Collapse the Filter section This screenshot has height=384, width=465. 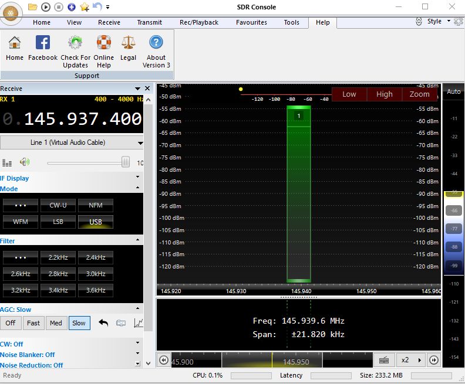click(x=137, y=240)
